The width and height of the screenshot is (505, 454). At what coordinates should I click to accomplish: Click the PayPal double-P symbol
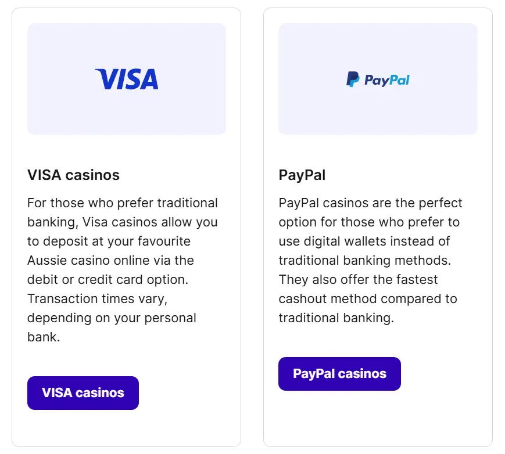pyautogui.click(x=353, y=79)
